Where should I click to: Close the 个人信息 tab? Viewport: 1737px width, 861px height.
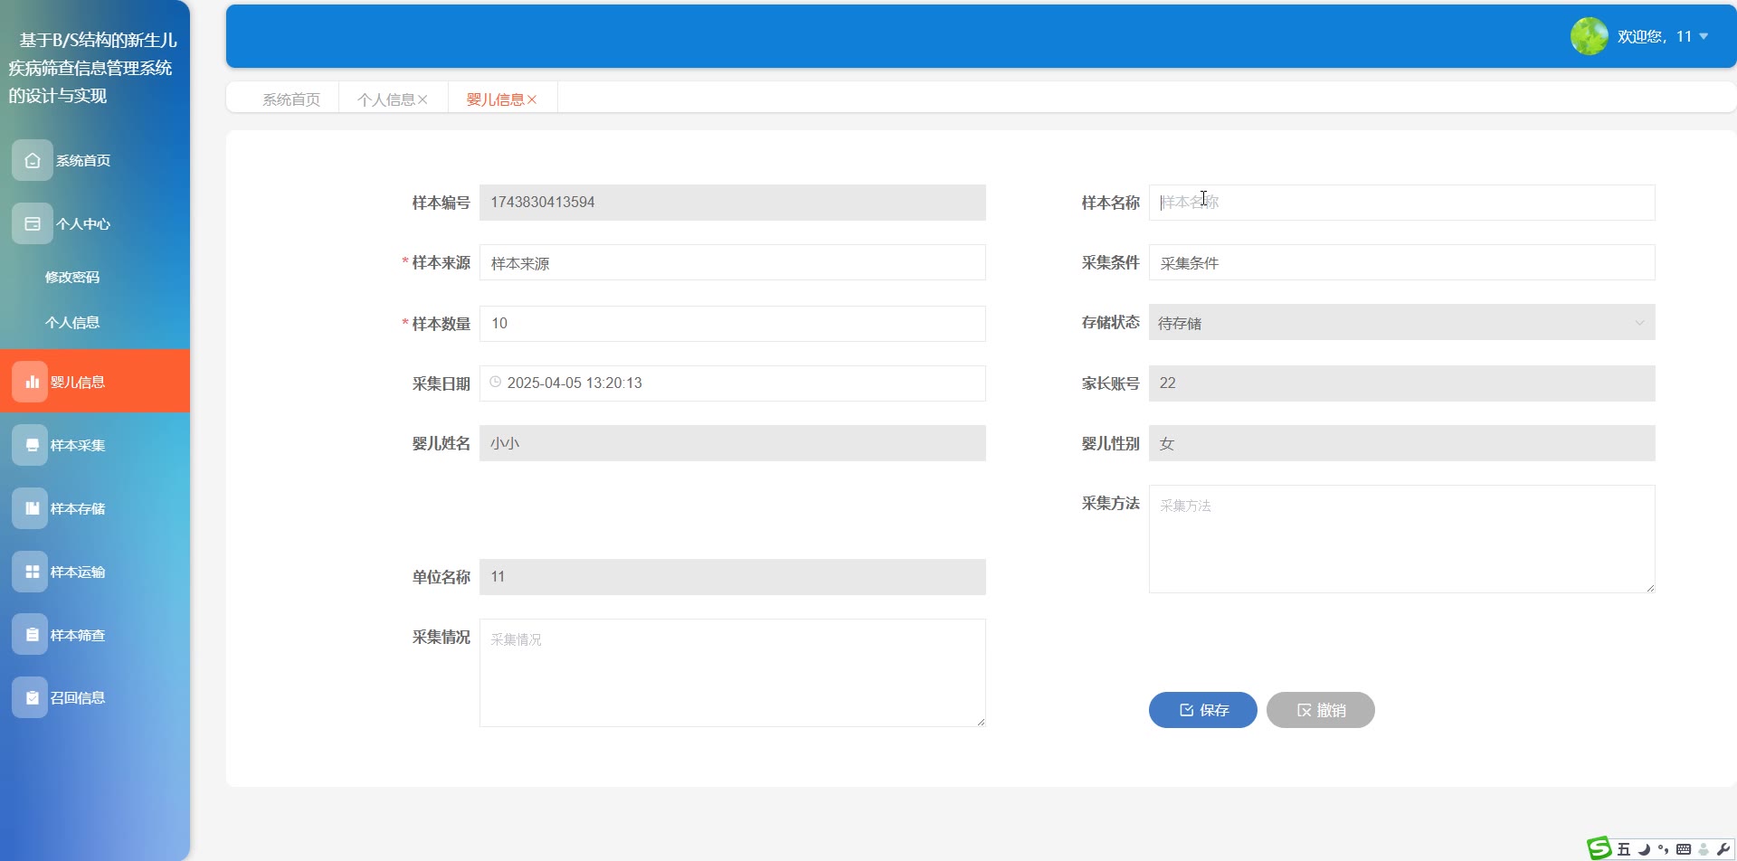pyautogui.click(x=422, y=99)
